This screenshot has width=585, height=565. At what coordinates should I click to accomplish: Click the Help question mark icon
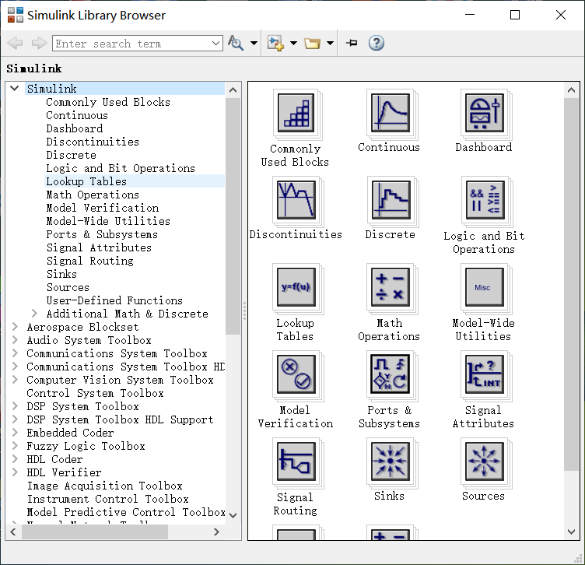click(x=377, y=43)
